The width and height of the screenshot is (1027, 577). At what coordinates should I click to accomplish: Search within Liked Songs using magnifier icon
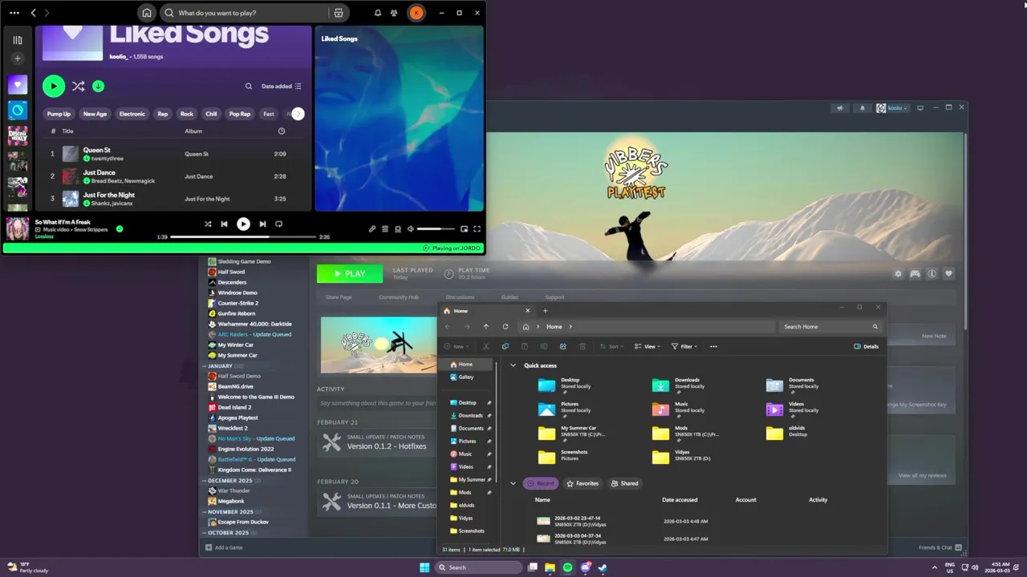[x=249, y=86]
